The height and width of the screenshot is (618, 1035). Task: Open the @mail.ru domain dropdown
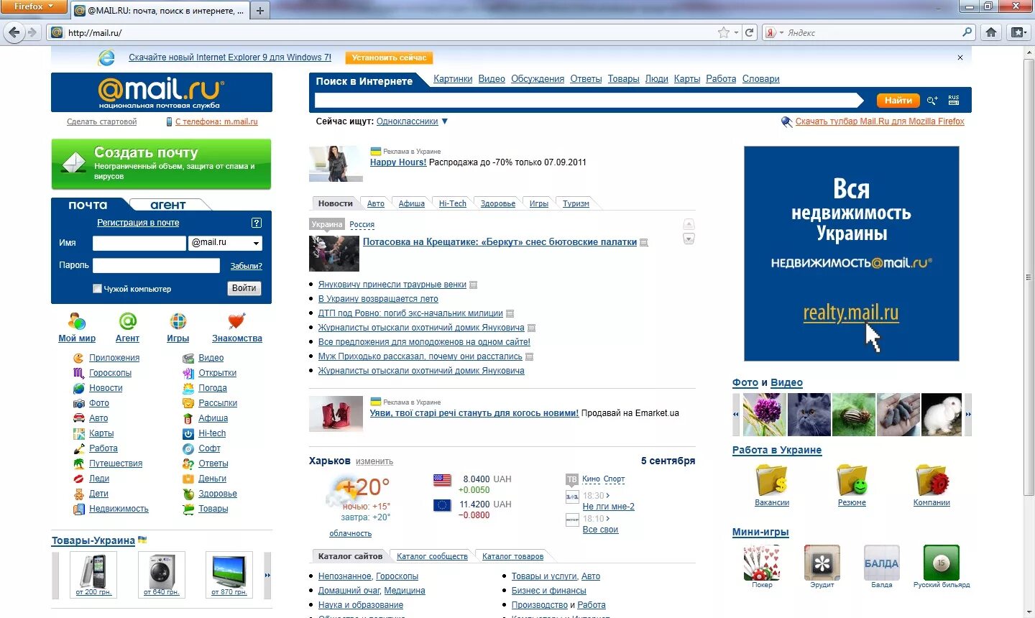pos(225,243)
